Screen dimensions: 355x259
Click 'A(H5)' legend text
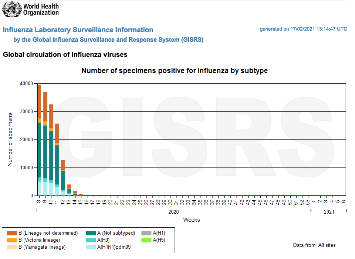(x=159, y=240)
